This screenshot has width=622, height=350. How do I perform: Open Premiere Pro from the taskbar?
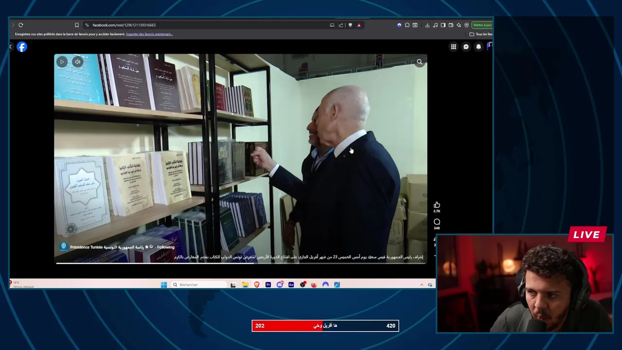(x=268, y=285)
